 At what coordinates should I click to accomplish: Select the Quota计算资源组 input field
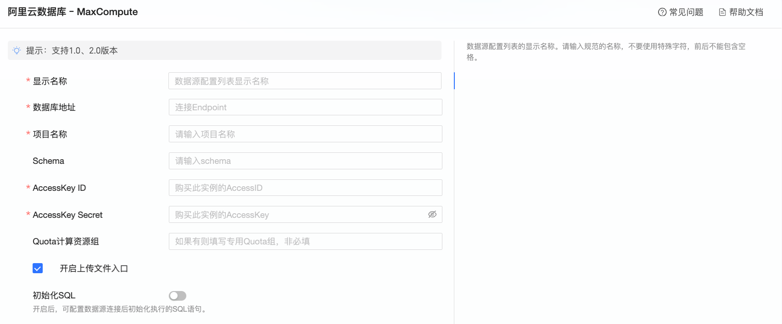306,241
